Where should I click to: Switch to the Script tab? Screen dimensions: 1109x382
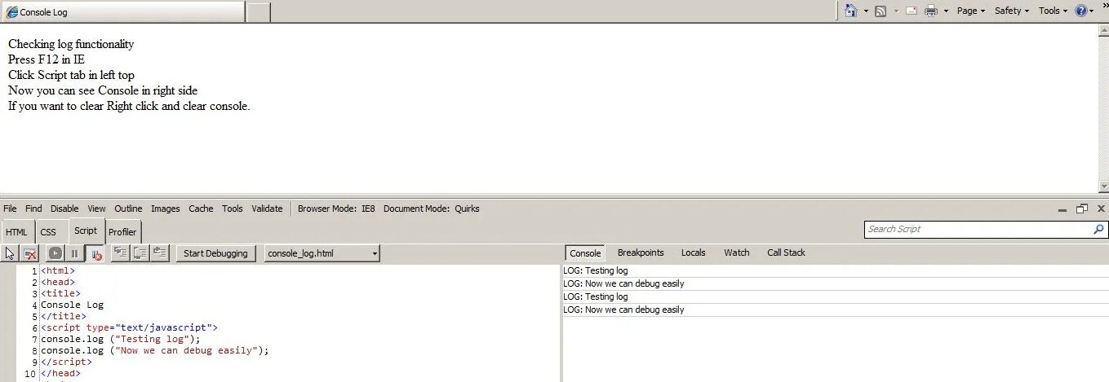pos(86,231)
